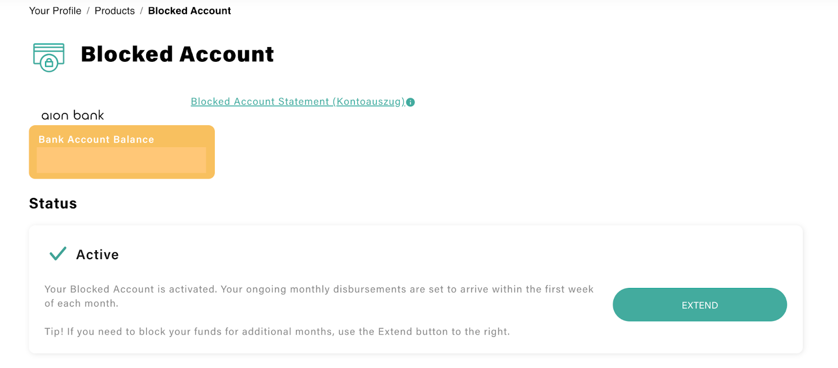Click the hidden balance value box
This screenshot has width=838, height=368.
(x=121, y=160)
